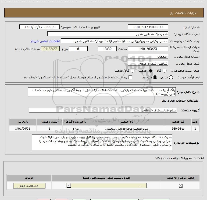Click the need date cell 1401/04/01
Viewport: 207px width, 200px height.
[x=23, y=129]
